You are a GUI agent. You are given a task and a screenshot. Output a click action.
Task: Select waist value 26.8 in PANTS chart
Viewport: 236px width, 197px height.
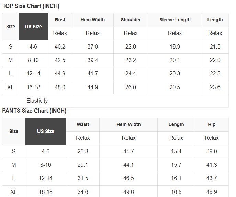(x=83, y=151)
